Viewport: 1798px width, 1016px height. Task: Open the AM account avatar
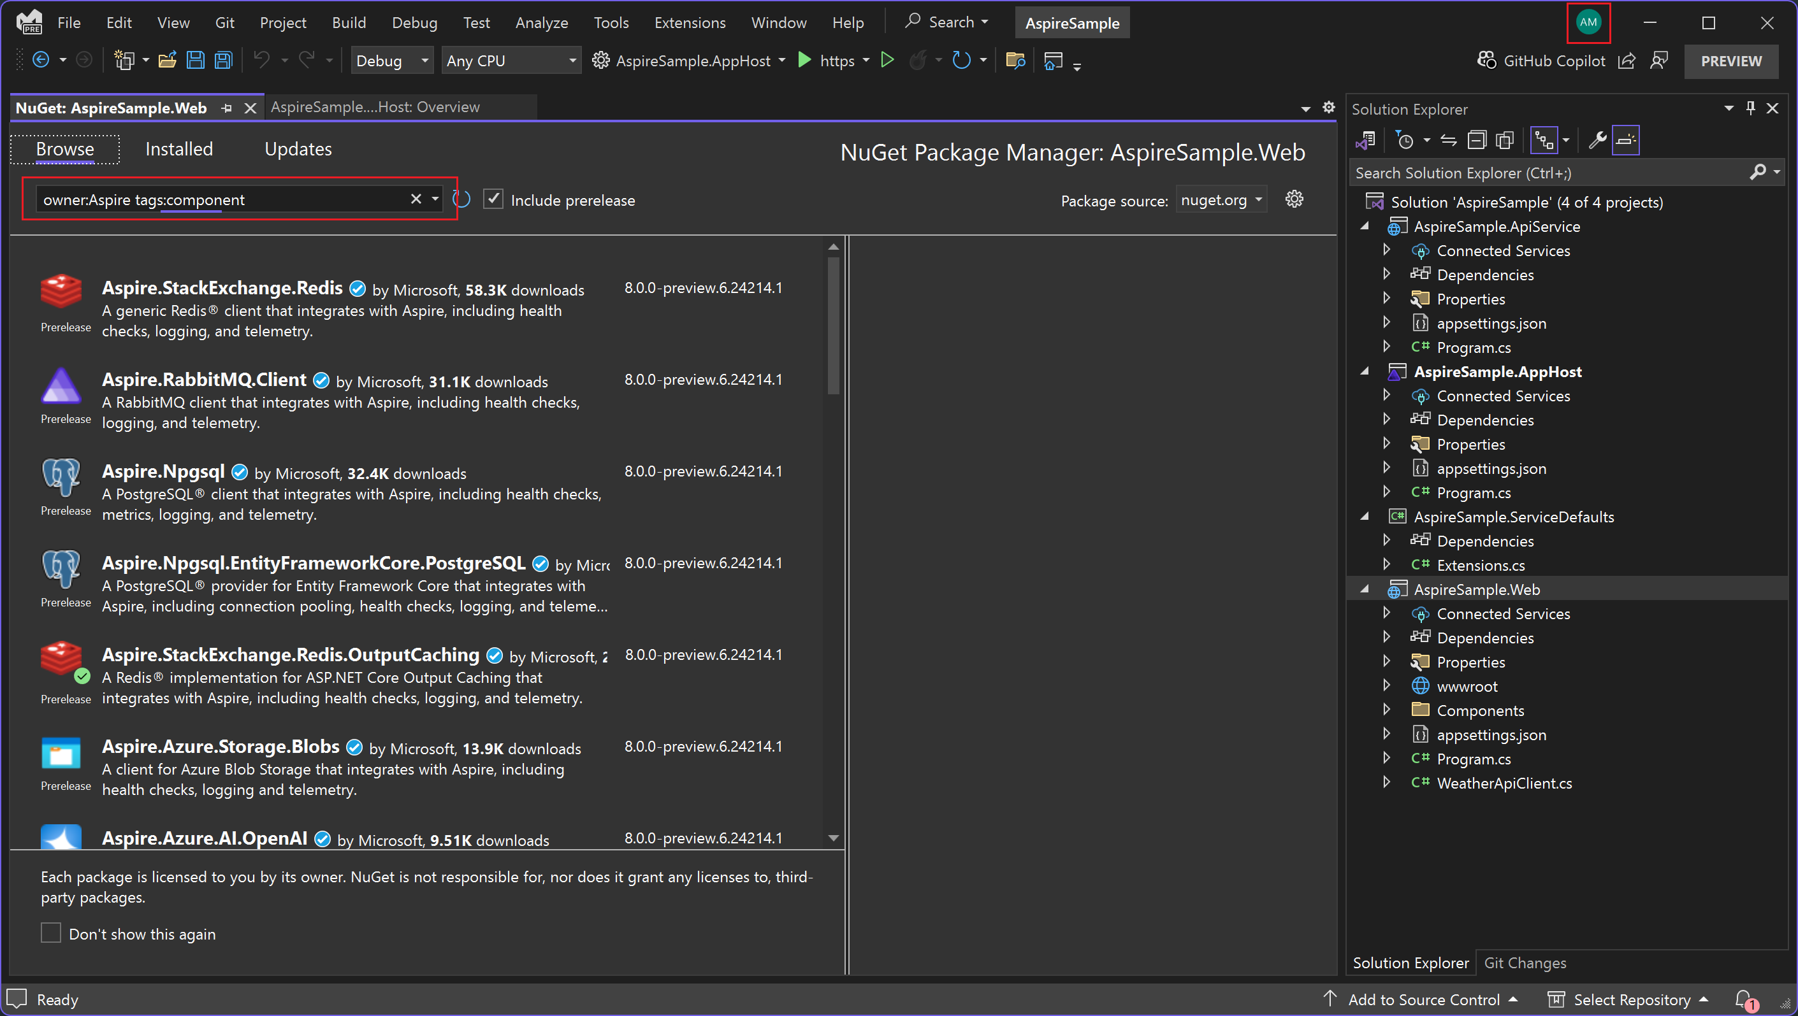point(1588,22)
